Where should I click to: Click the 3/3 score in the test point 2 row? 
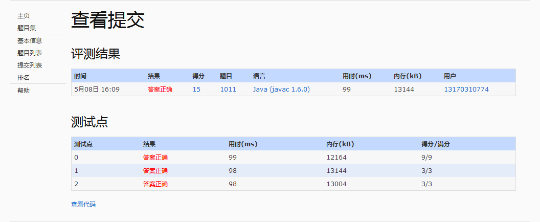tap(426, 184)
